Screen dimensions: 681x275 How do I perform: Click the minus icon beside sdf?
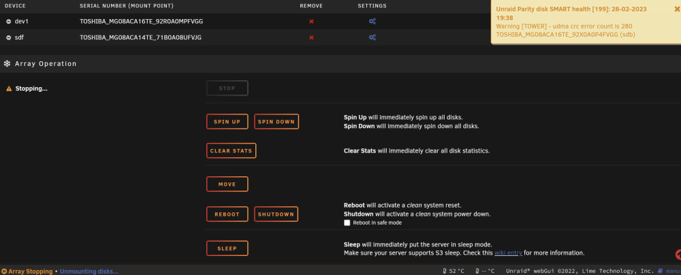coord(9,38)
